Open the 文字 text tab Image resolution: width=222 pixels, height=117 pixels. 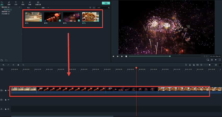click(16, 3)
